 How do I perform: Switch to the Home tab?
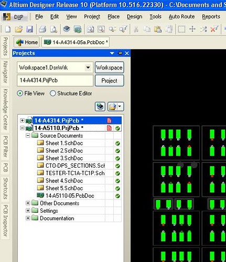pos(27,42)
